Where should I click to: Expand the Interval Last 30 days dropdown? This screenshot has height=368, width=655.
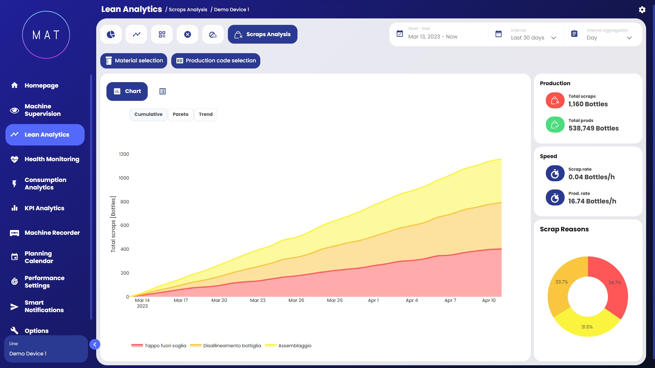[x=533, y=37]
